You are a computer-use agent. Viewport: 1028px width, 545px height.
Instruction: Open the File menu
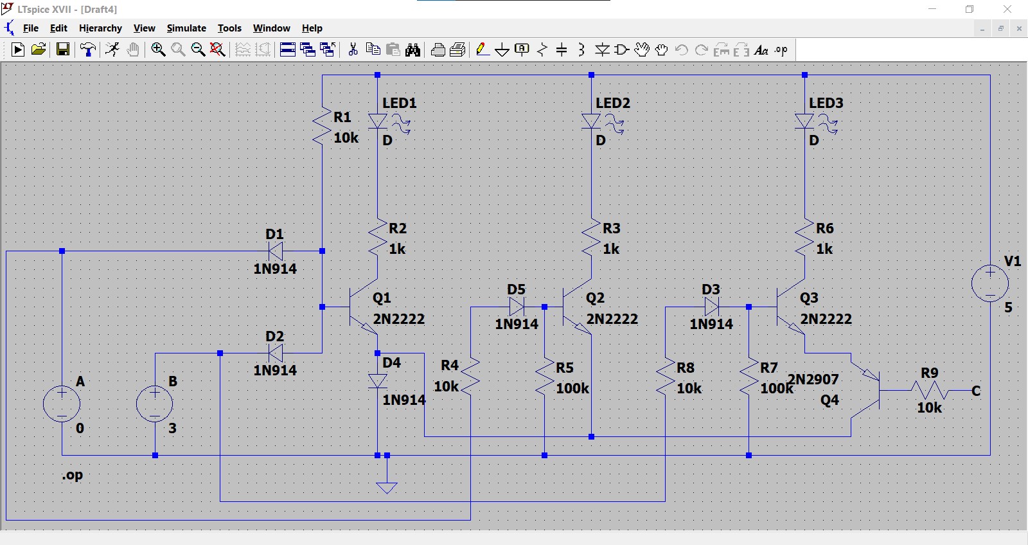coord(31,28)
